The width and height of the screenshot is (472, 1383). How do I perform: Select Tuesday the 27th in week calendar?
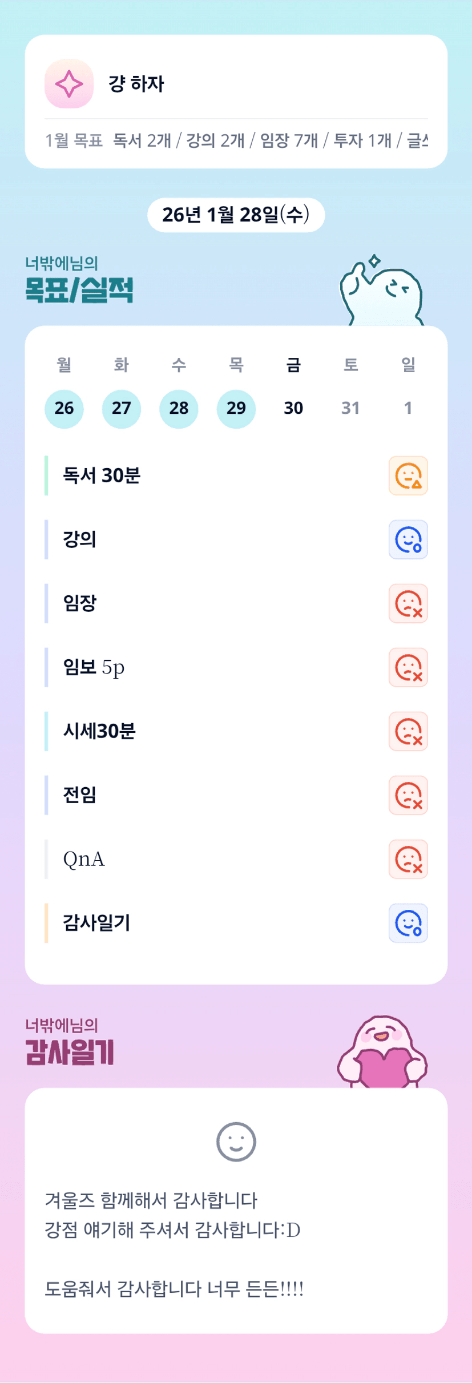point(122,409)
